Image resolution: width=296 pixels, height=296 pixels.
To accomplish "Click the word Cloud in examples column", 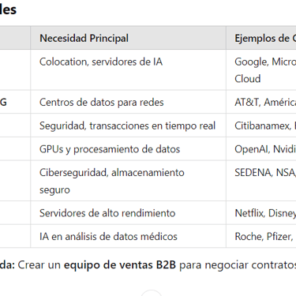I will pos(248,79).
